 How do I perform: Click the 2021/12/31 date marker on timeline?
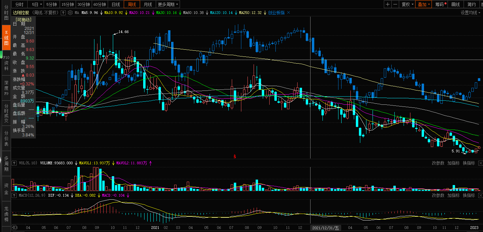[326, 228]
